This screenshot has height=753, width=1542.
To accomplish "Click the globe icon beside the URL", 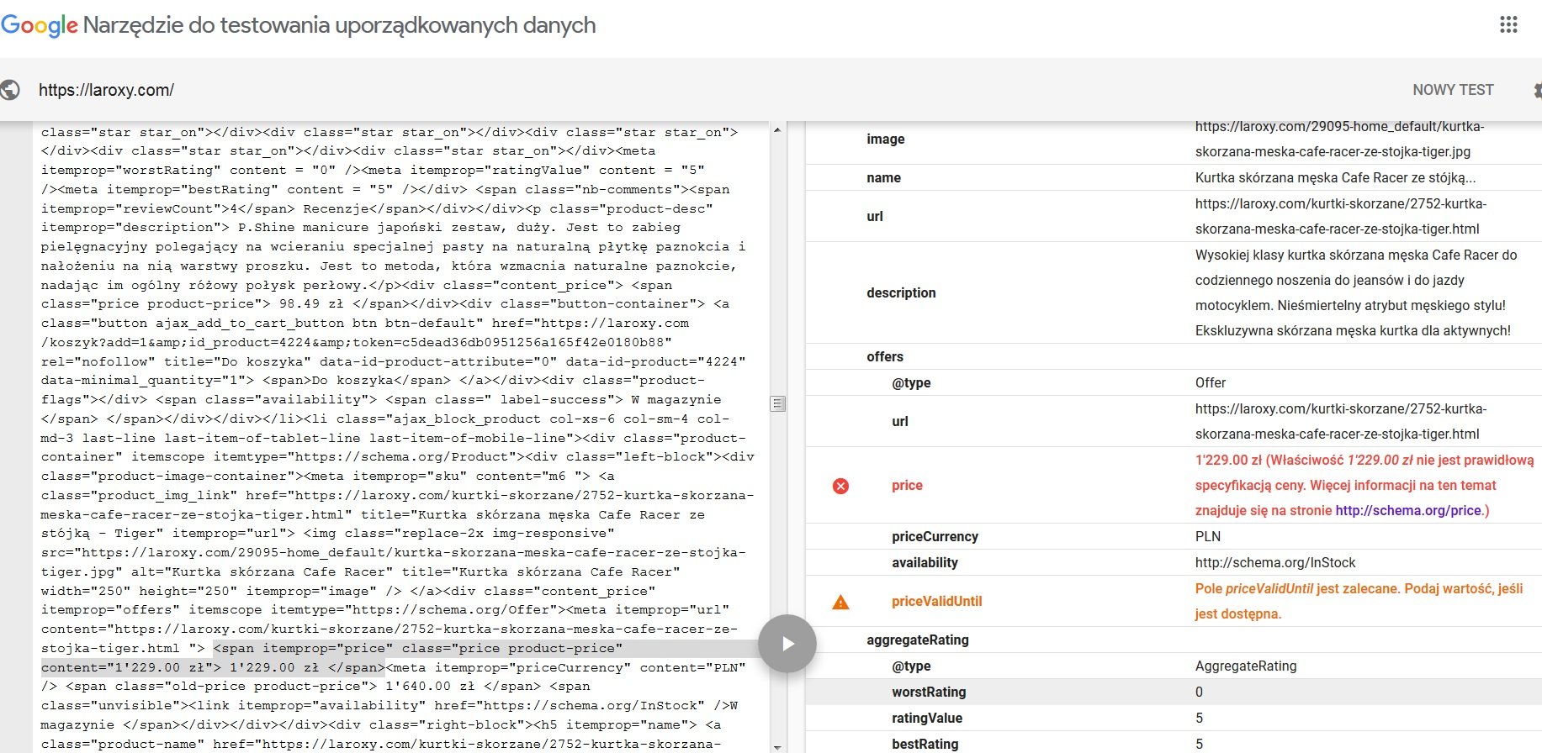I will click(10, 90).
